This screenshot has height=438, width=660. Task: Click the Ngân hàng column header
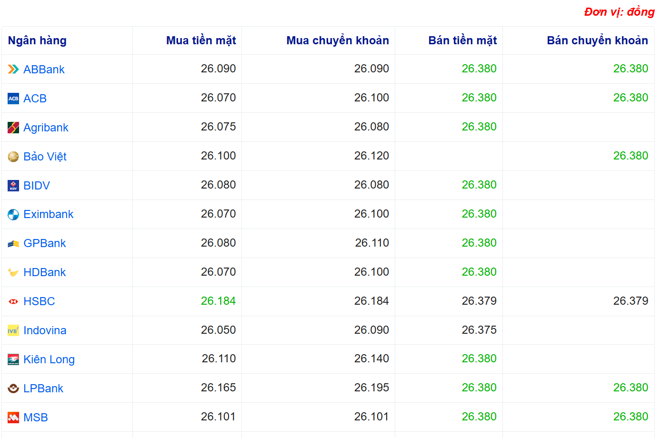click(x=37, y=40)
